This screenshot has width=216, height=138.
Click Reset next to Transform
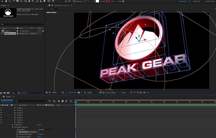click(39, 125)
